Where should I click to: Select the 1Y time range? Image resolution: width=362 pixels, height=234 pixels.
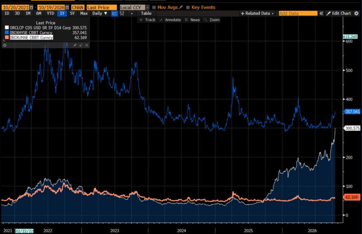[62, 13]
